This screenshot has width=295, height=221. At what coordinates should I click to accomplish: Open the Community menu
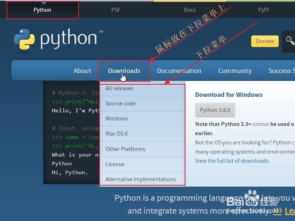[x=235, y=71]
